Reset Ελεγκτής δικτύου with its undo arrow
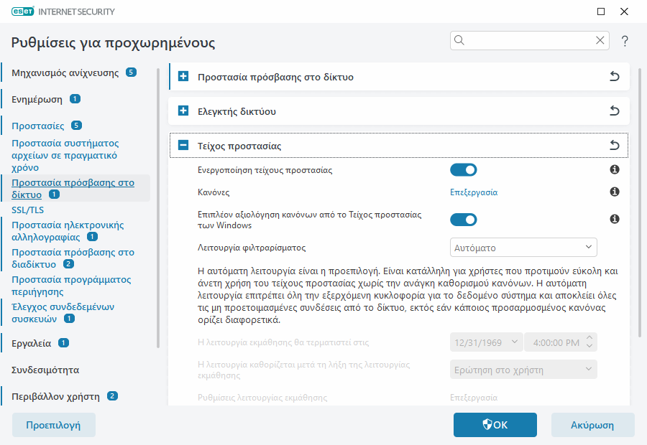 click(615, 111)
